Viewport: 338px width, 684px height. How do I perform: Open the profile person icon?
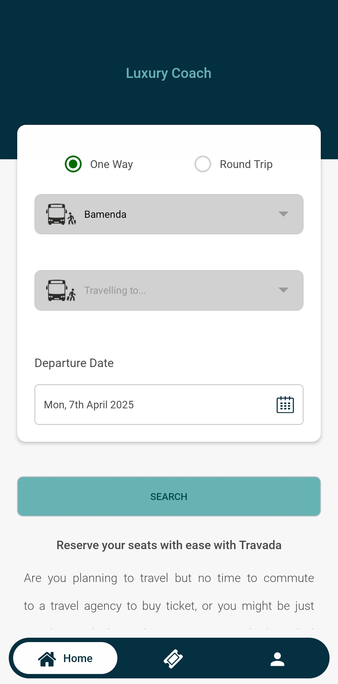click(277, 659)
